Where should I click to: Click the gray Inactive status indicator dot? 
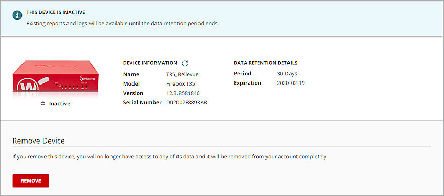(43, 103)
